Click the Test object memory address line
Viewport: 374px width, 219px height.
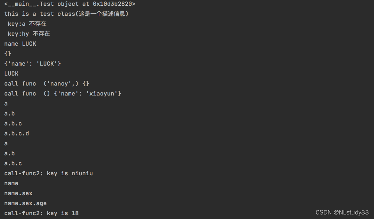(70, 4)
